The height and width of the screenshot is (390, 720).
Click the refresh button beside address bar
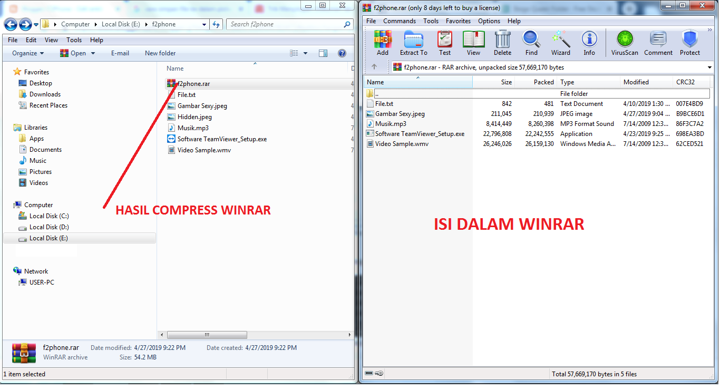(216, 24)
